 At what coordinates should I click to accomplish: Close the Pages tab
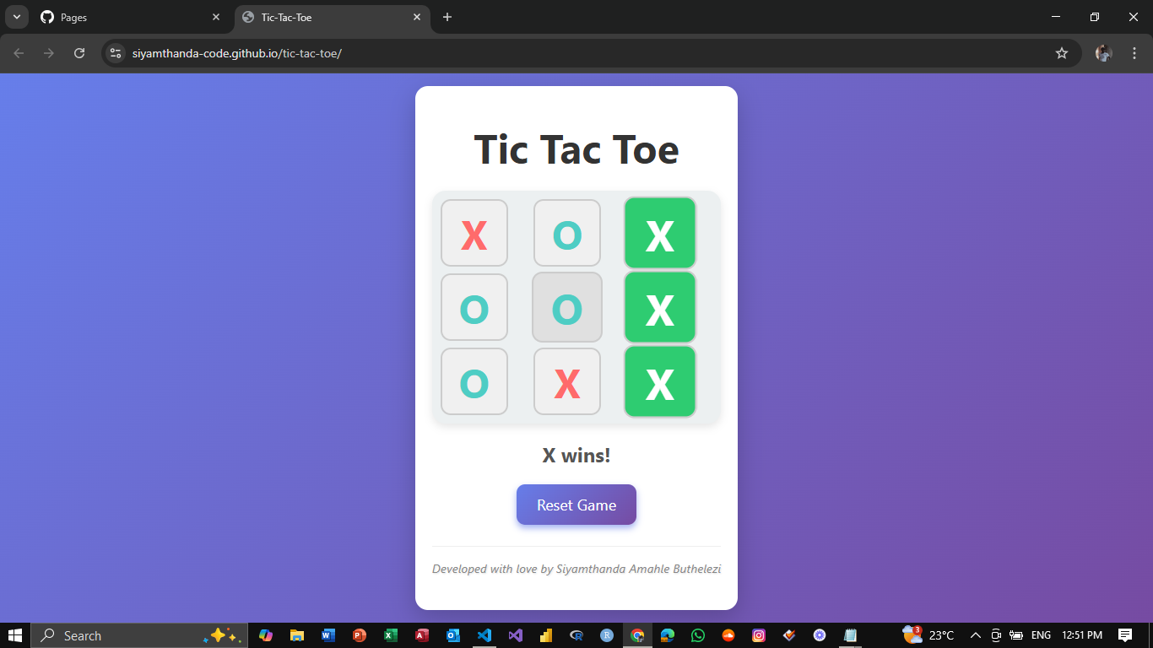216,17
